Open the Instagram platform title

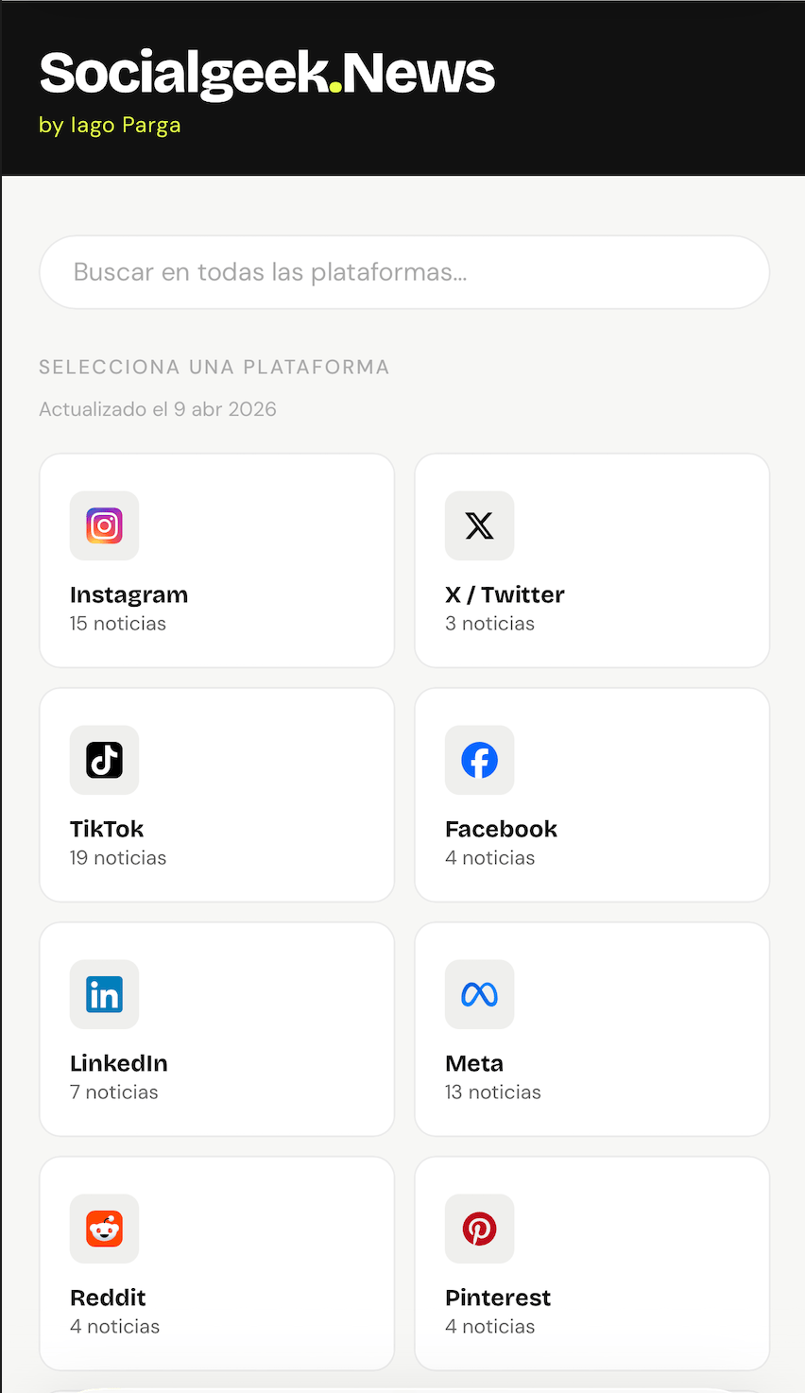point(128,594)
